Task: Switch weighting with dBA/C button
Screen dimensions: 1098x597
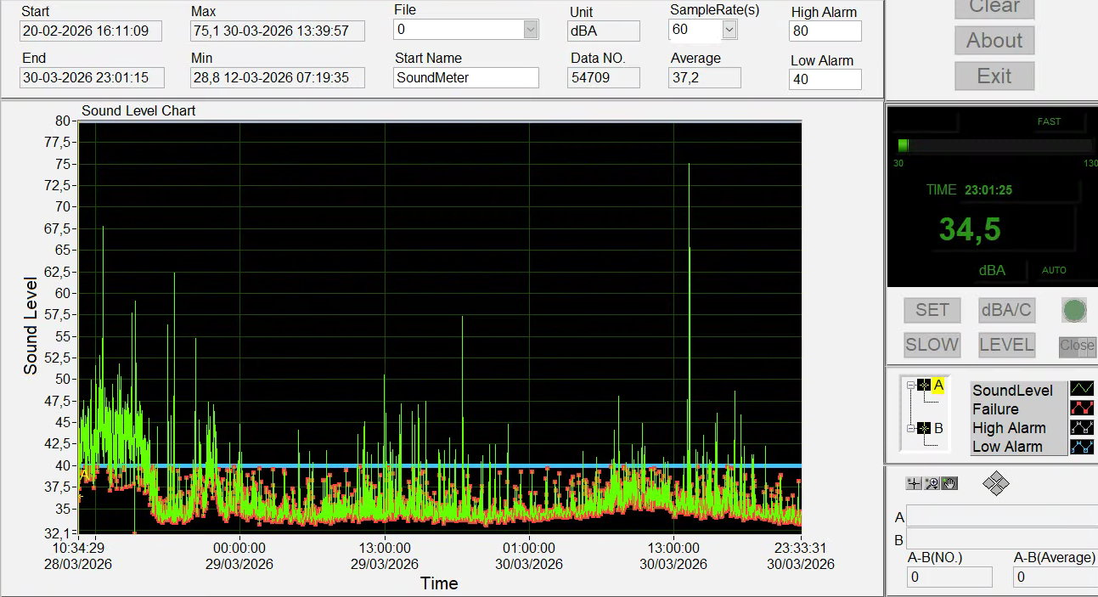Action: (1006, 310)
